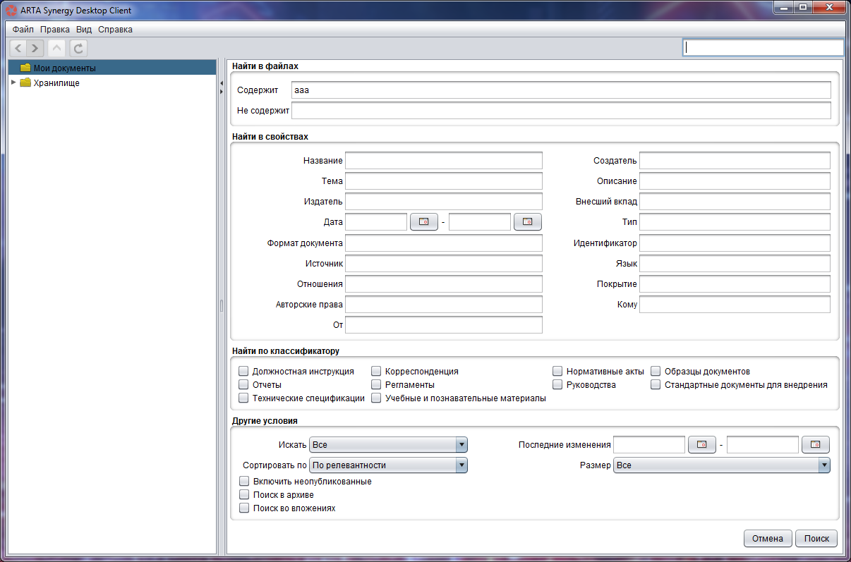
Task: Enable Включить неопубликованные option
Action: point(244,481)
